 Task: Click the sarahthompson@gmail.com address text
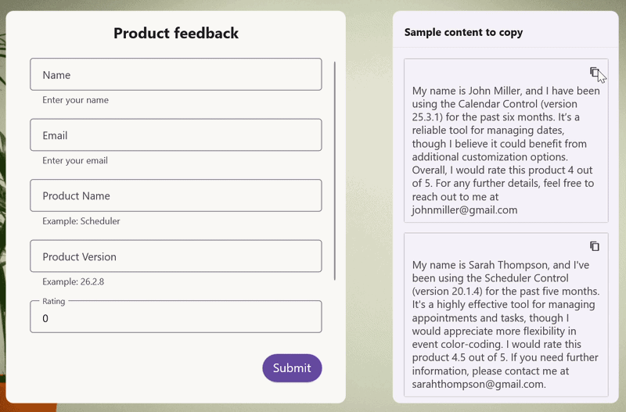(x=479, y=384)
